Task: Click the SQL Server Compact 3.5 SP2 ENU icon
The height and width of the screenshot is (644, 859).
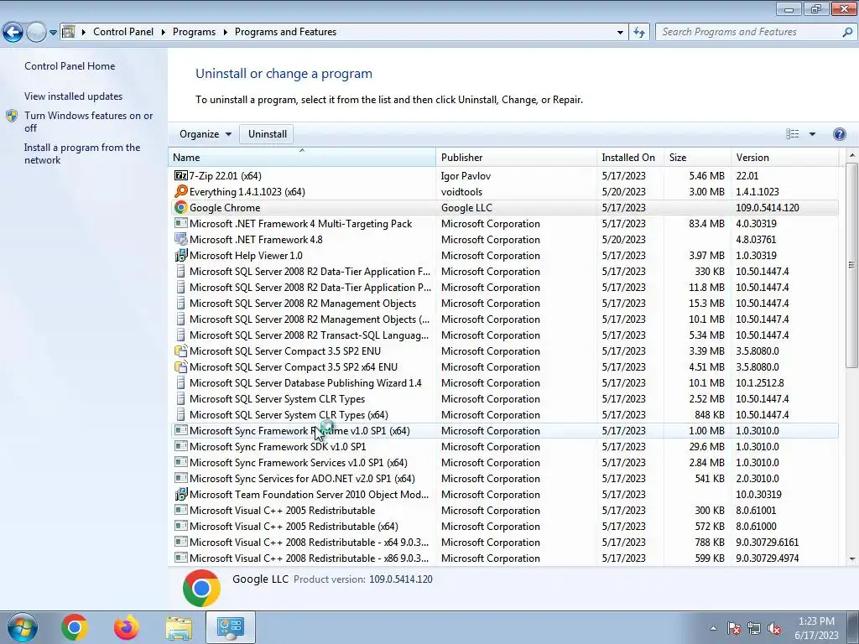Action: pyautogui.click(x=181, y=351)
